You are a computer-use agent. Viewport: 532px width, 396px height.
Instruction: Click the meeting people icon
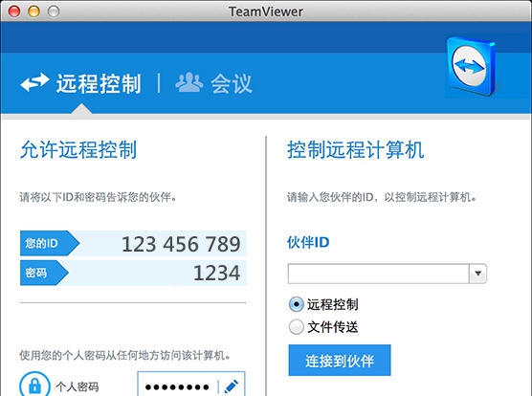pos(189,82)
